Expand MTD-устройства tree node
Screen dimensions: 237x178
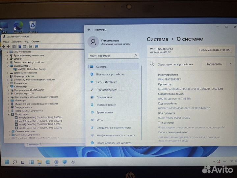click(7, 52)
